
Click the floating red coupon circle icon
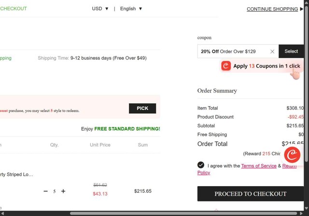tap(292, 155)
